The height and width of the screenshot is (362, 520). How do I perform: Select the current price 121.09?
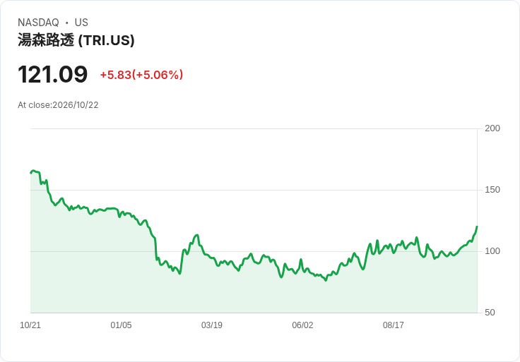pos(52,74)
